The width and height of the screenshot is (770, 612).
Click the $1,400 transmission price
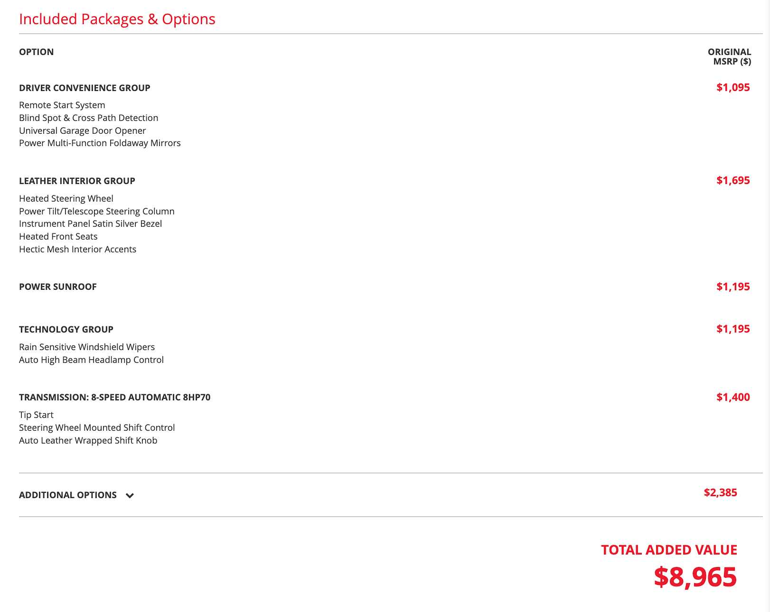[x=733, y=397]
